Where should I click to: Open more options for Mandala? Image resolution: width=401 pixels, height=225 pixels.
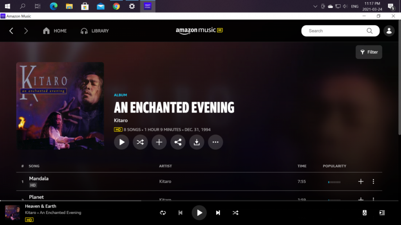click(x=373, y=181)
